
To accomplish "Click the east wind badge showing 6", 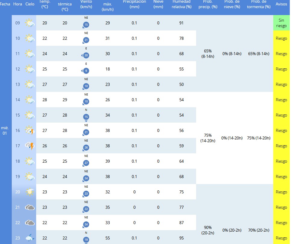I will click(86, 71).
